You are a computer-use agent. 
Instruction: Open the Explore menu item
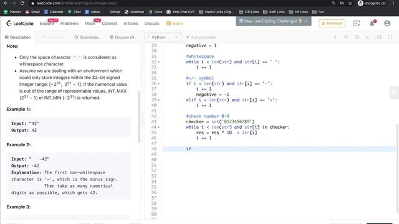[47, 24]
